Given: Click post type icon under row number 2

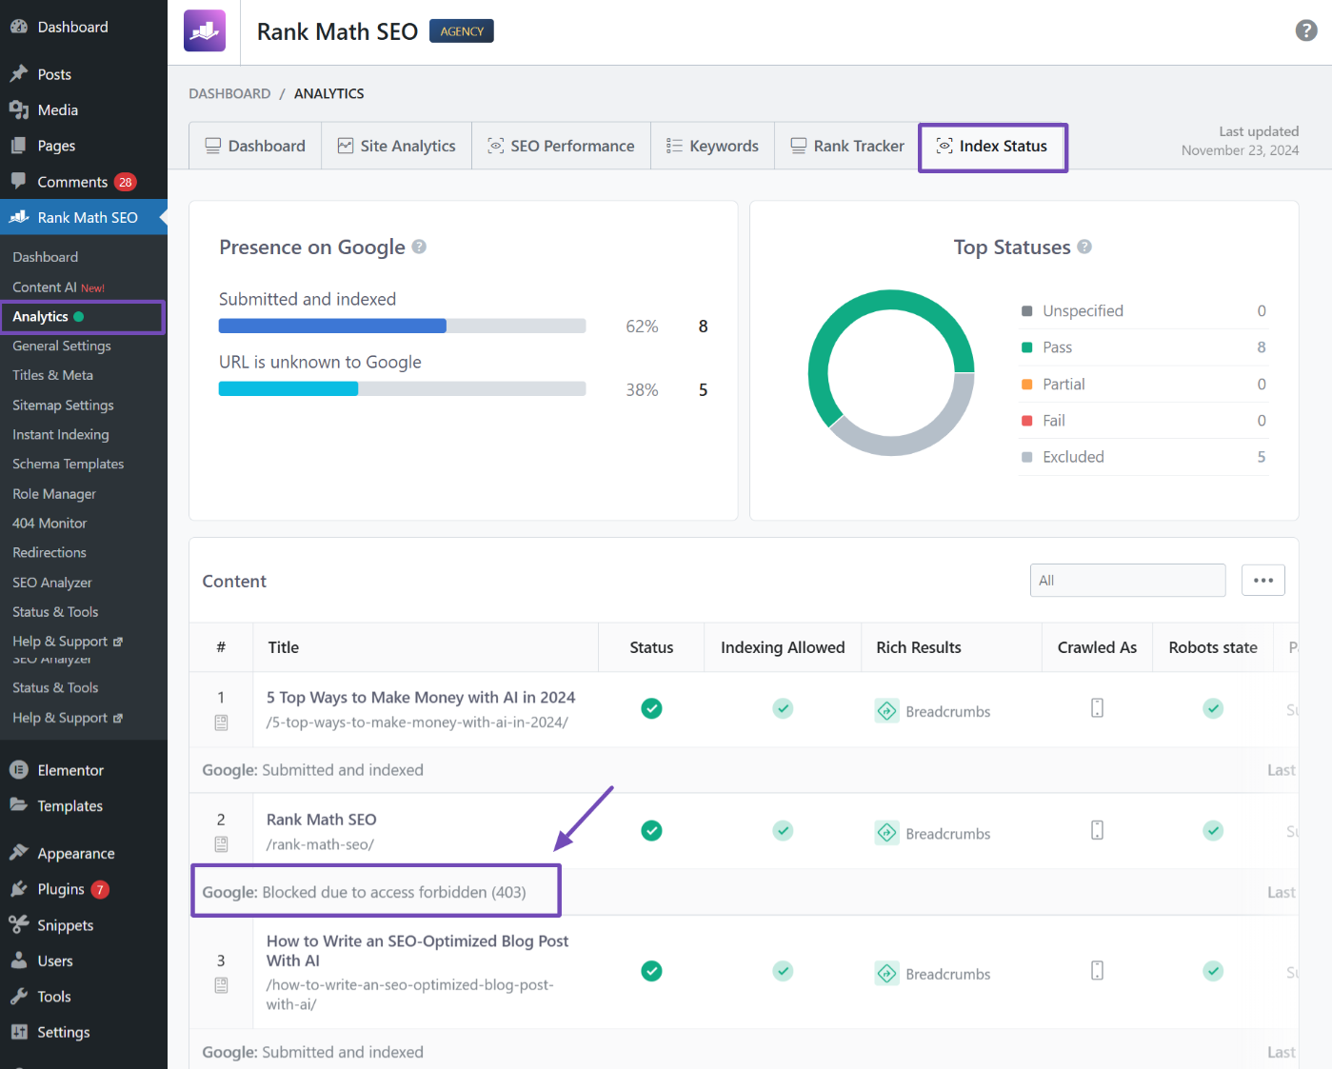Looking at the screenshot, I should click(221, 844).
